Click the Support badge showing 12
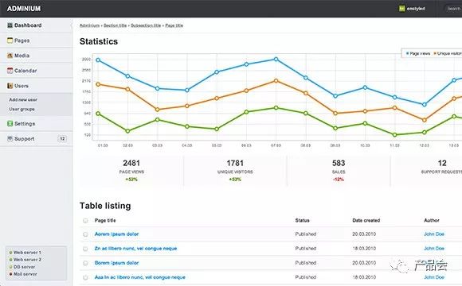This screenshot has height=286, width=462. coord(62,139)
